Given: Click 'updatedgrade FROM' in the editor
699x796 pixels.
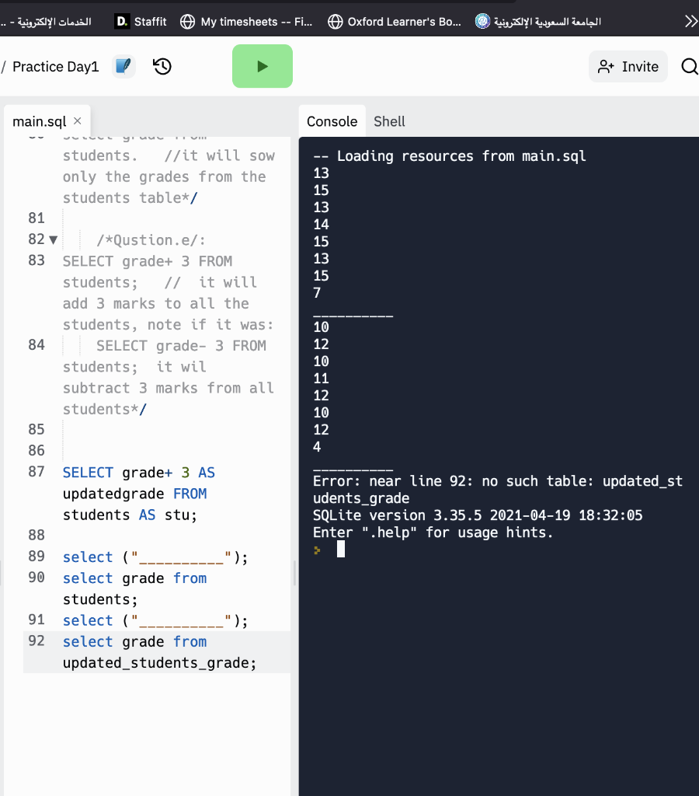Looking at the screenshot, I should click(134, 494).
